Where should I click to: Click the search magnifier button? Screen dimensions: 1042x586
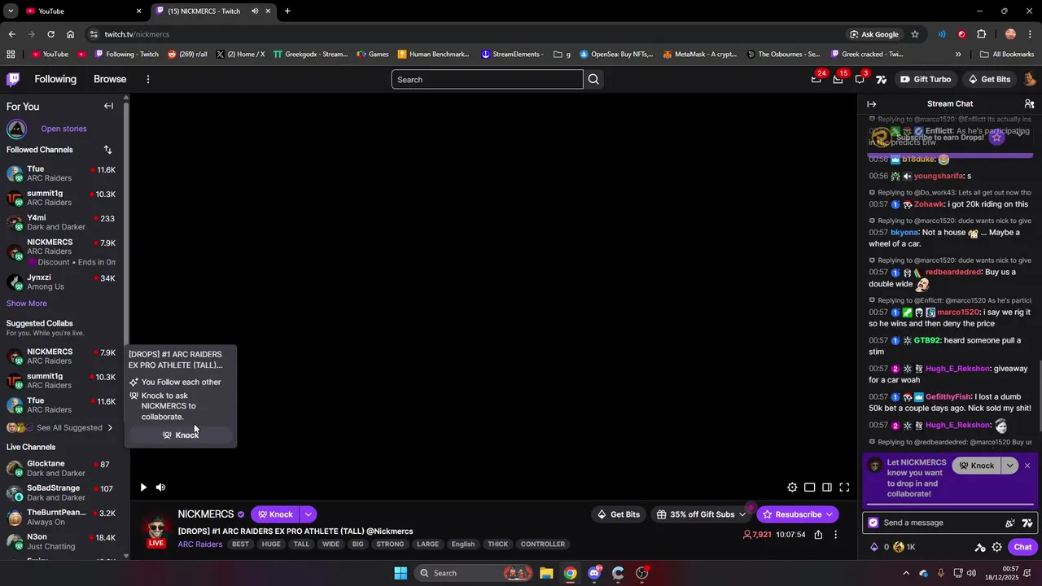coord(593,79)
